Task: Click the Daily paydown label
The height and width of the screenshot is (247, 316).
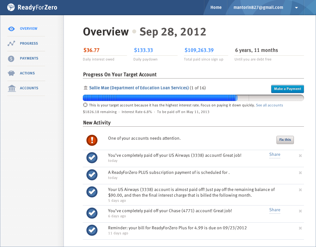Action: [145, 60]
